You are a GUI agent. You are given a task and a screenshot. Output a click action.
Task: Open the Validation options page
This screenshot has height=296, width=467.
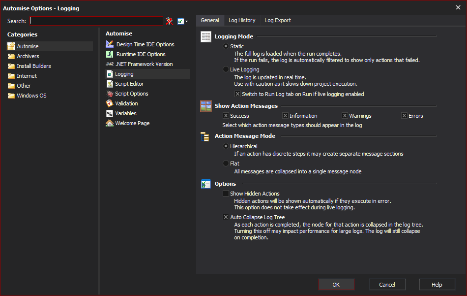coord(126,103)
